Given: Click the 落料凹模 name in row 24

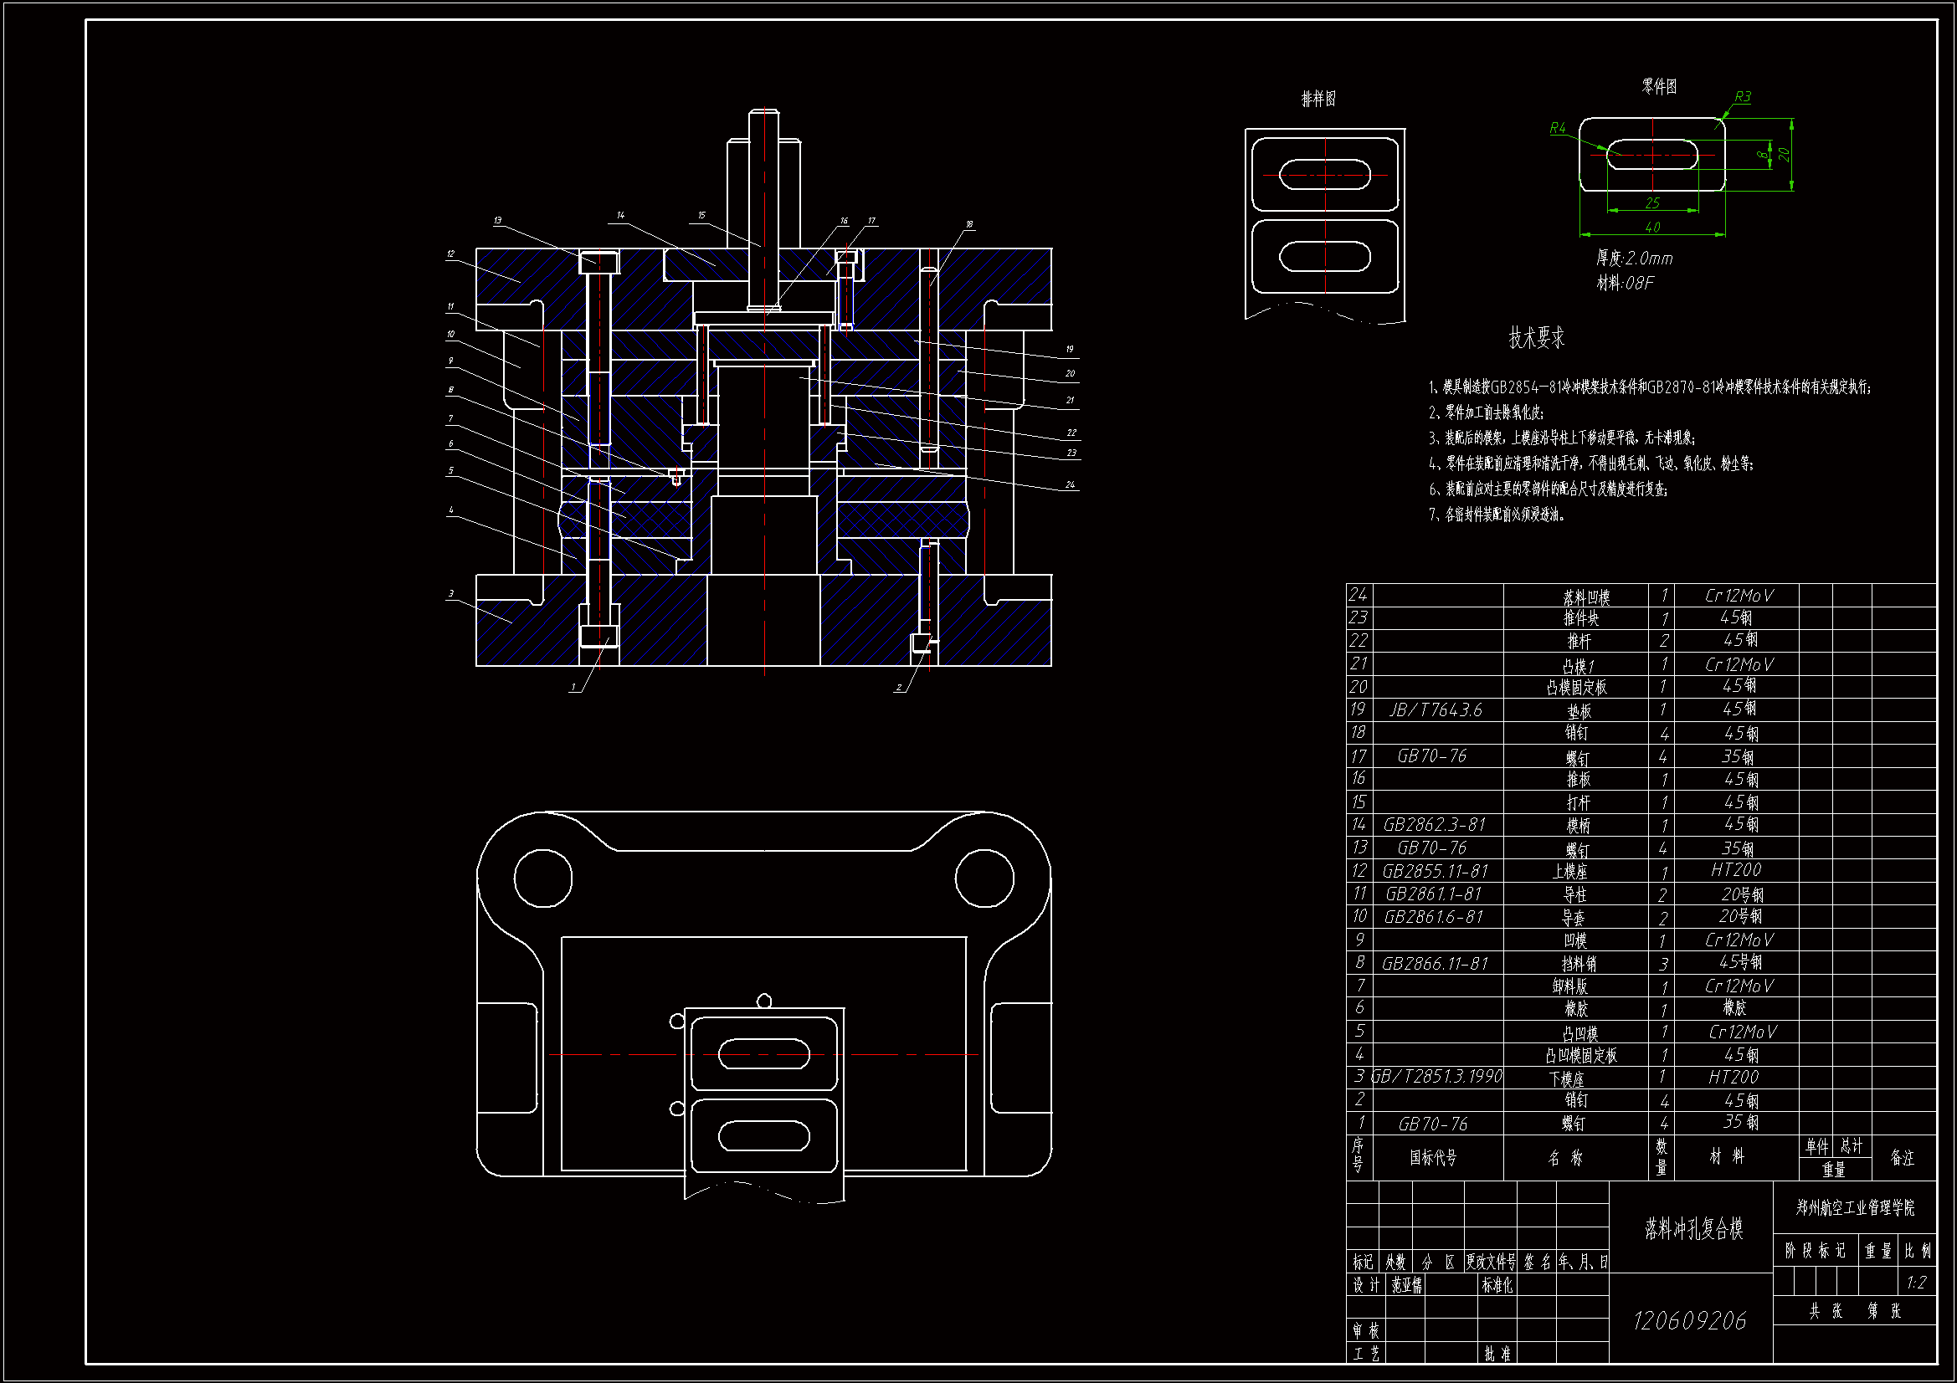Looking at the screenshot, I should [x=1586, y=597].
